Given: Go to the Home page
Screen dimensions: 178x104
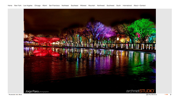Looking at the screenshot, I should [x=10, y=5].
